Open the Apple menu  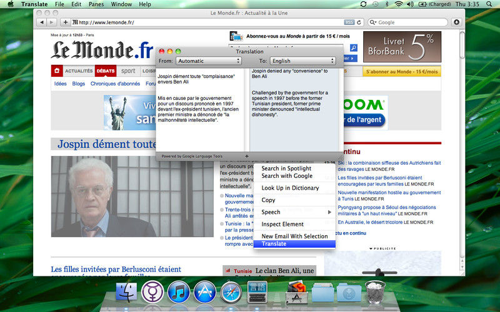pos(11,4)
